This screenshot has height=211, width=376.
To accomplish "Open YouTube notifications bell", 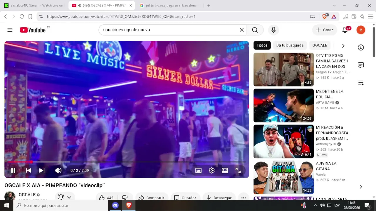I will coord(345,30).
